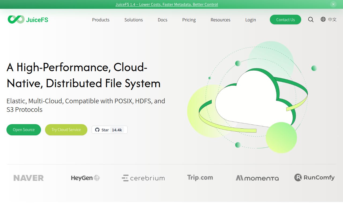
Task: Dismiss the announcement banner with X
Action: click(x=333, y=4)
